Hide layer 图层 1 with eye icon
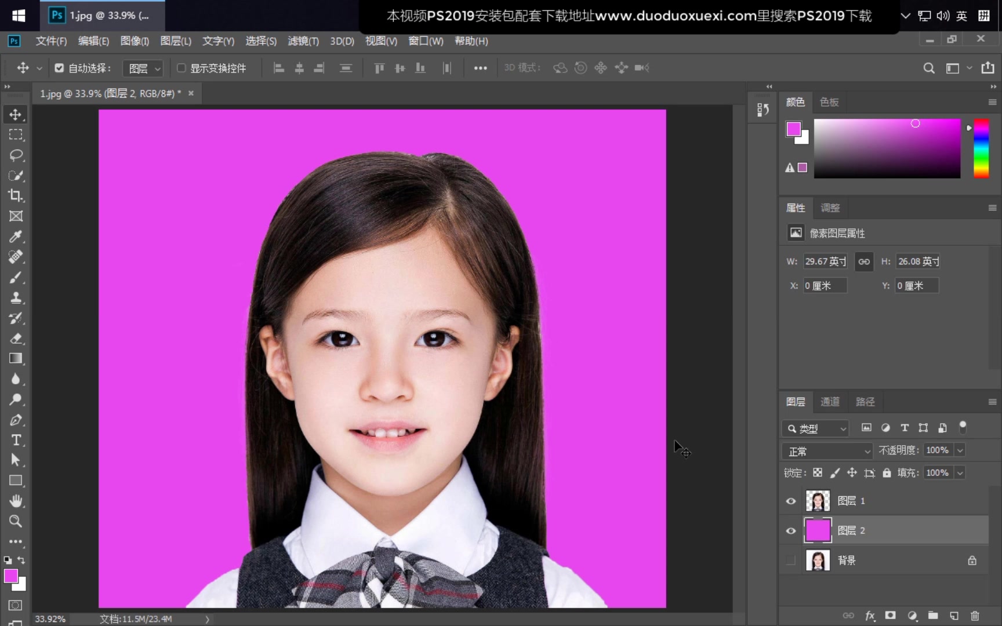The image size is (1002, 626). (x=791, y=501)
